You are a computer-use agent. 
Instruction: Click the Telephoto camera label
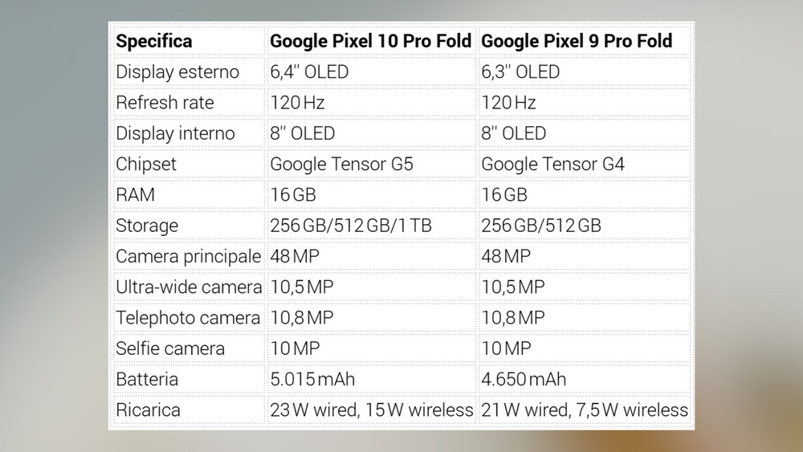188,318
